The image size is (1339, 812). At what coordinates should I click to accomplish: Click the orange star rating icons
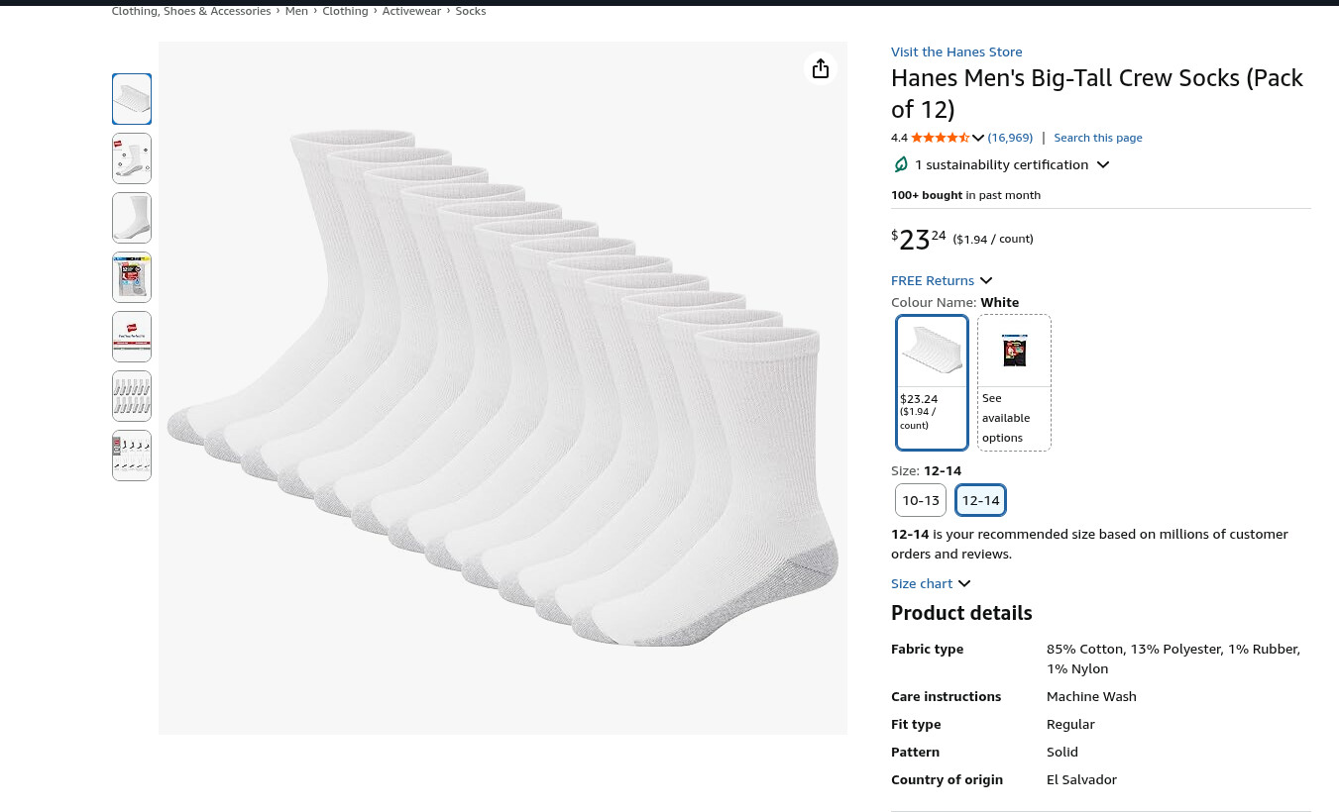[x=940, y=138]
